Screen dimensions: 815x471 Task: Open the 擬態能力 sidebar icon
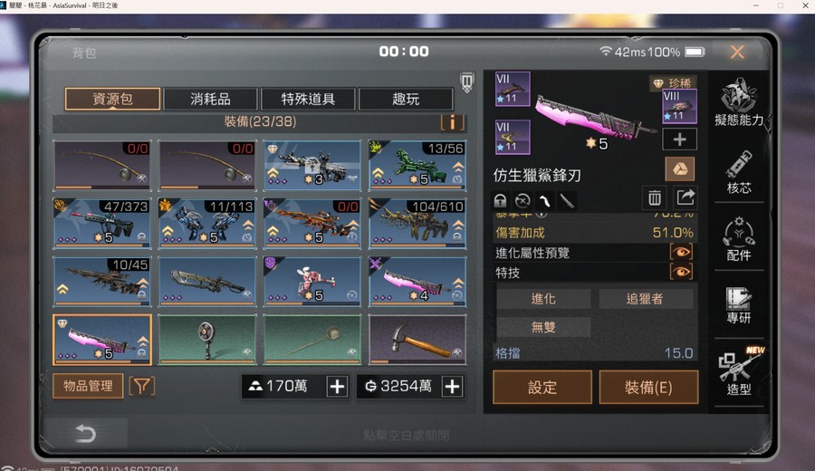click(739, 102)
